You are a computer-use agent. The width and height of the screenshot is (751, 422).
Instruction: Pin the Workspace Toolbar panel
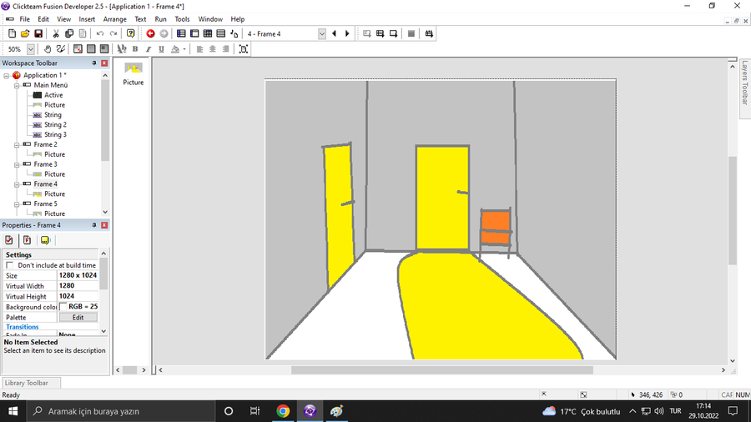pos(93,63)
